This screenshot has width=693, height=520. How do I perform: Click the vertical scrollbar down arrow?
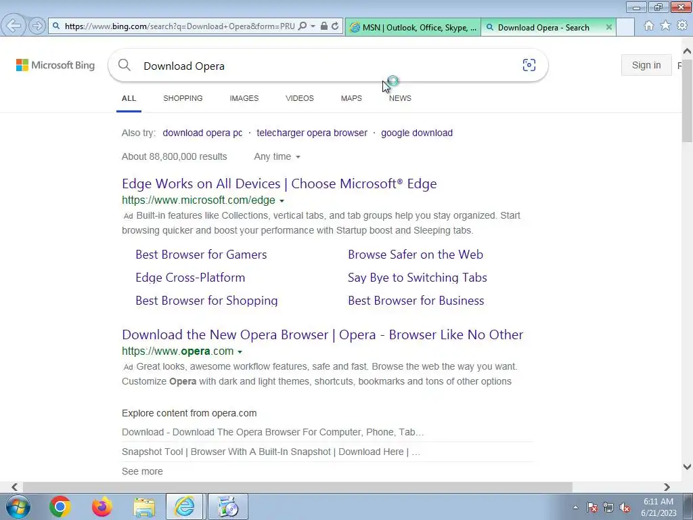[687, 467]
